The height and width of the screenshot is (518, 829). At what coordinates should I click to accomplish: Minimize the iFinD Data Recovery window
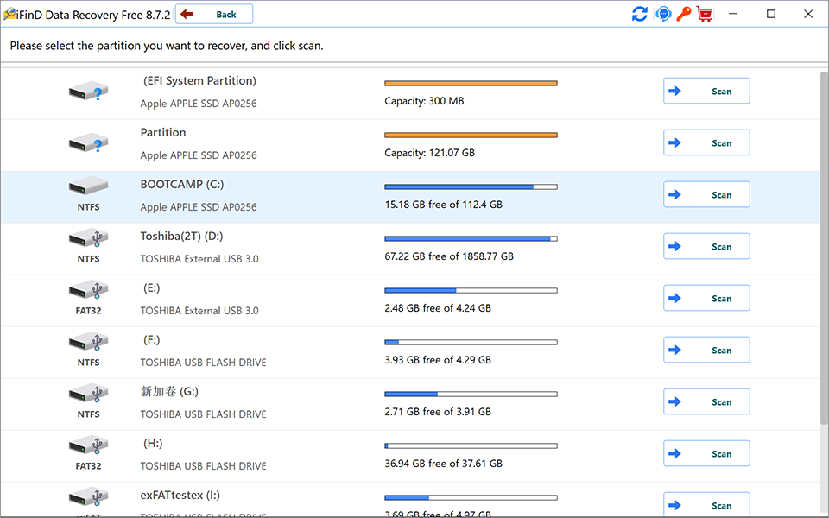(x=733, y=14)
